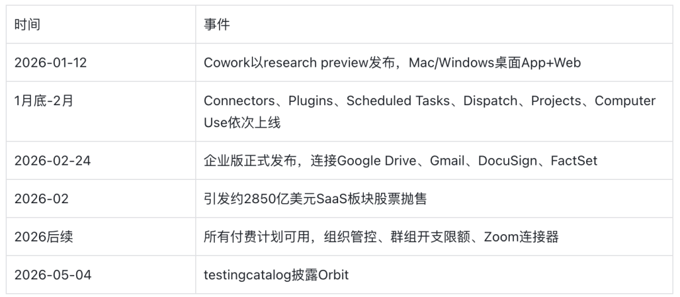Click the 时间 column header
Viewport: 680px width, 297px height.
(101, 25)
